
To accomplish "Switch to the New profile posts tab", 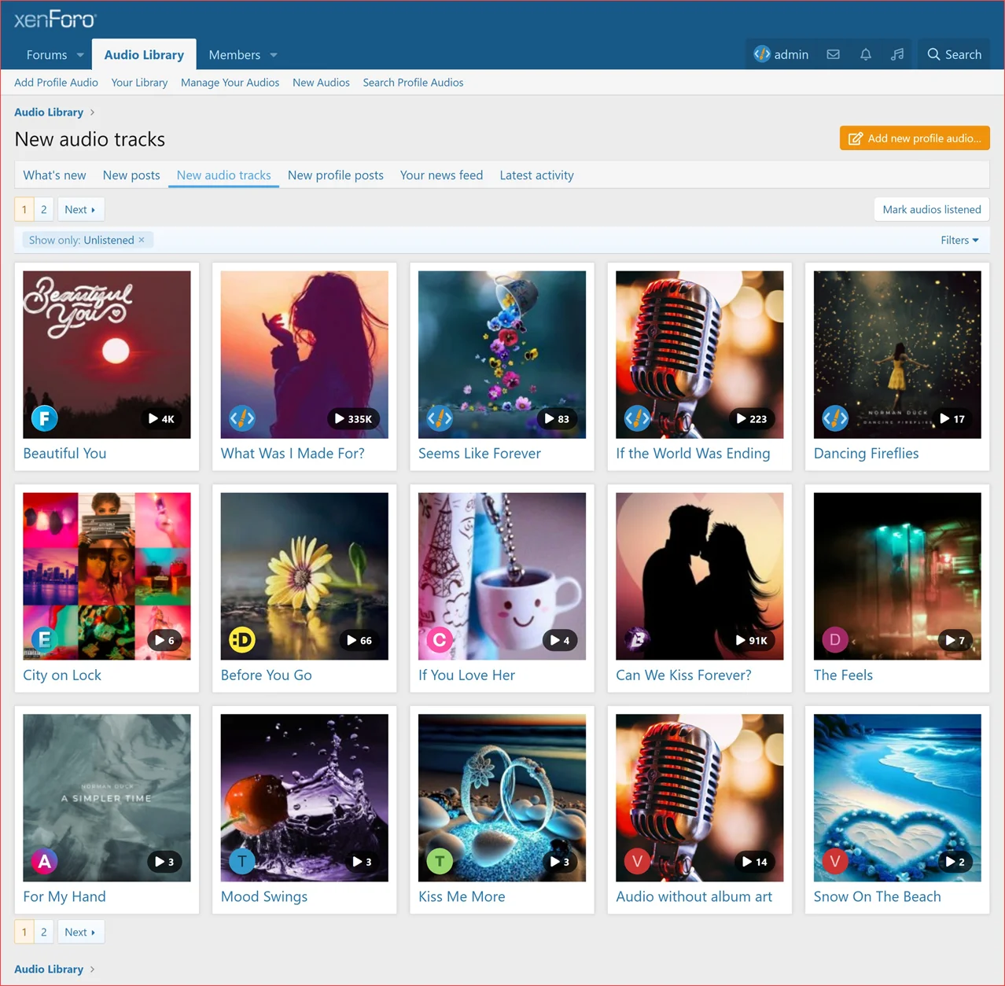I will [x=335, y=175].
